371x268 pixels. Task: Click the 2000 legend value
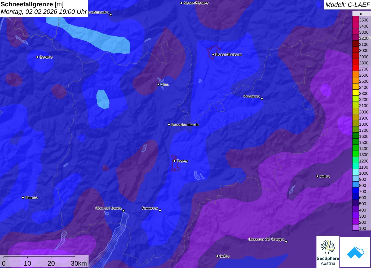tap(364, 112)
